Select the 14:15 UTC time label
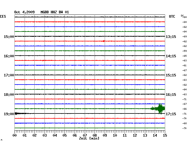 (x=171, y=56)
